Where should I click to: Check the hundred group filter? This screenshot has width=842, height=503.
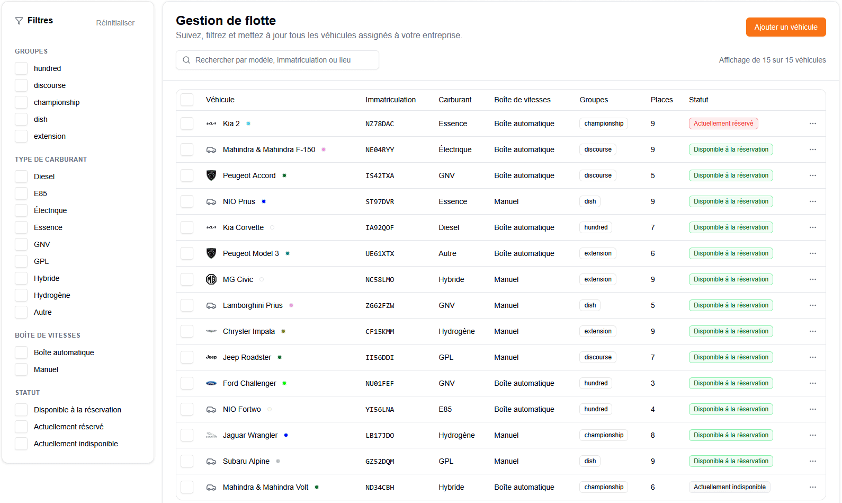[21, 68]
